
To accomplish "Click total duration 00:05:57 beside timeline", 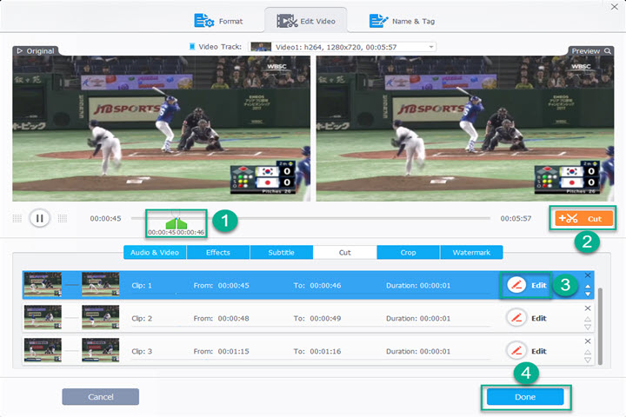I will coord(516,218).
